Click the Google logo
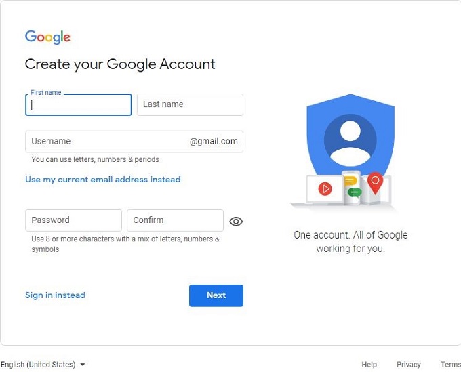Viewport: 461px width, 372px height. click(47, 37)
